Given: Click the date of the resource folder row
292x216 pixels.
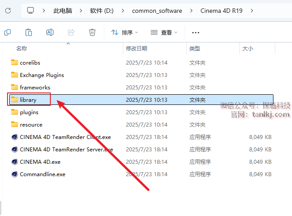Looking at the screenshot, I should pos(147,125).
